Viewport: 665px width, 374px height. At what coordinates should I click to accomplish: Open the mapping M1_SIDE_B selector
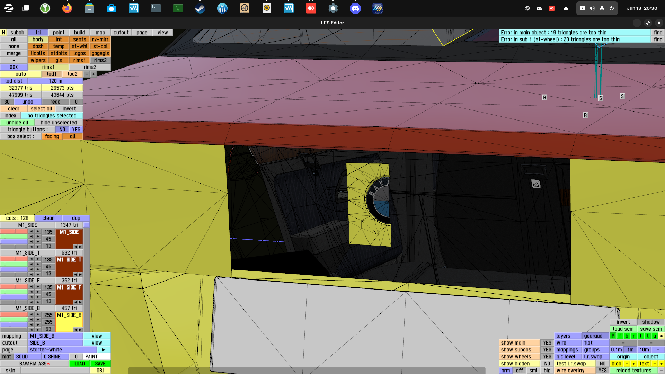pyautogui.click(x=55, y=336)
